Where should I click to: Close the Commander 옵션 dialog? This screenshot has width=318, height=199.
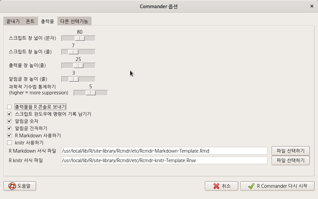pos(312,6)
